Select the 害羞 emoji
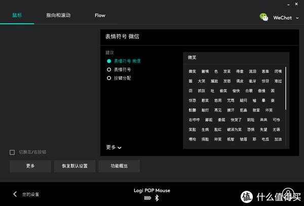The image size is (304, 206). [x=265, y=72]
